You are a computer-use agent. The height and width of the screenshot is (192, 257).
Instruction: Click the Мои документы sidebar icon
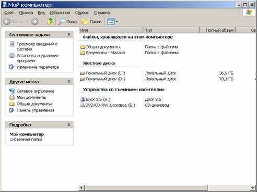(x=12, y=97)
